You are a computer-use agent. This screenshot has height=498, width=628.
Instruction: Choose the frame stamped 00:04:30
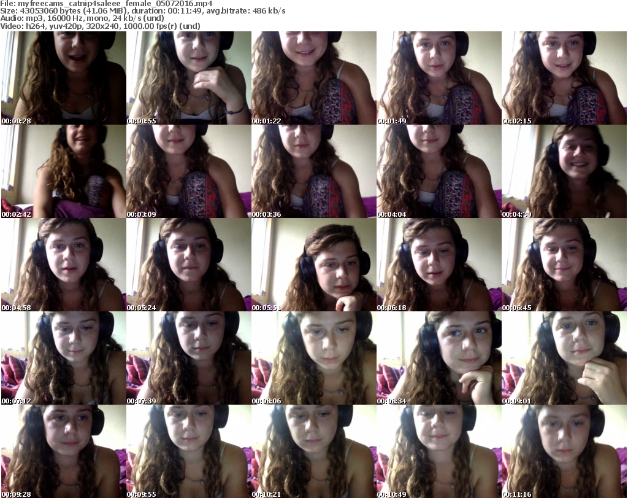click(564, 171)
